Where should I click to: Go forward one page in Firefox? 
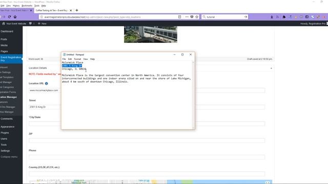tap(4, 17)
